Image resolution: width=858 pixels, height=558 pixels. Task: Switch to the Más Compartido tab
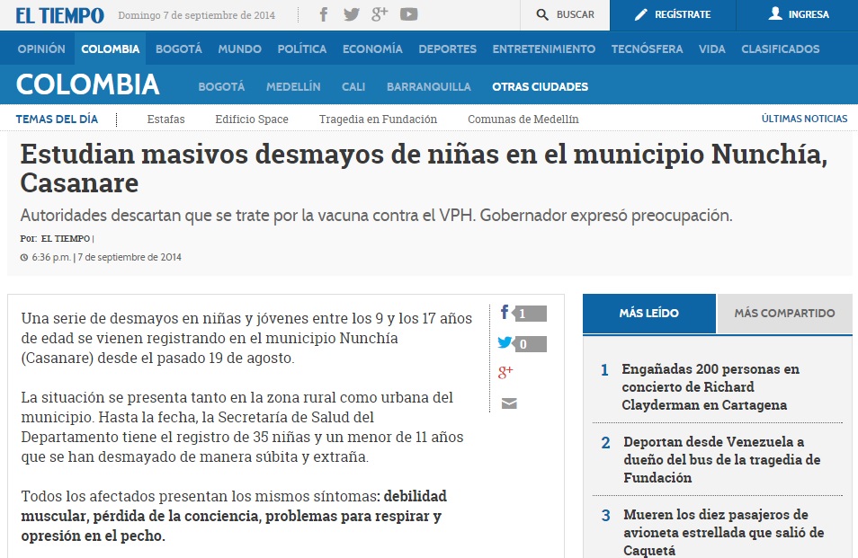tap(784, 314)
